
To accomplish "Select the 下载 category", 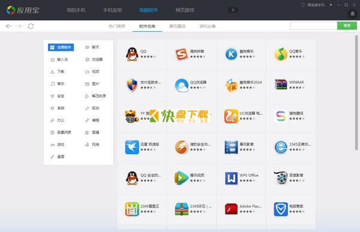I will 58,71.
